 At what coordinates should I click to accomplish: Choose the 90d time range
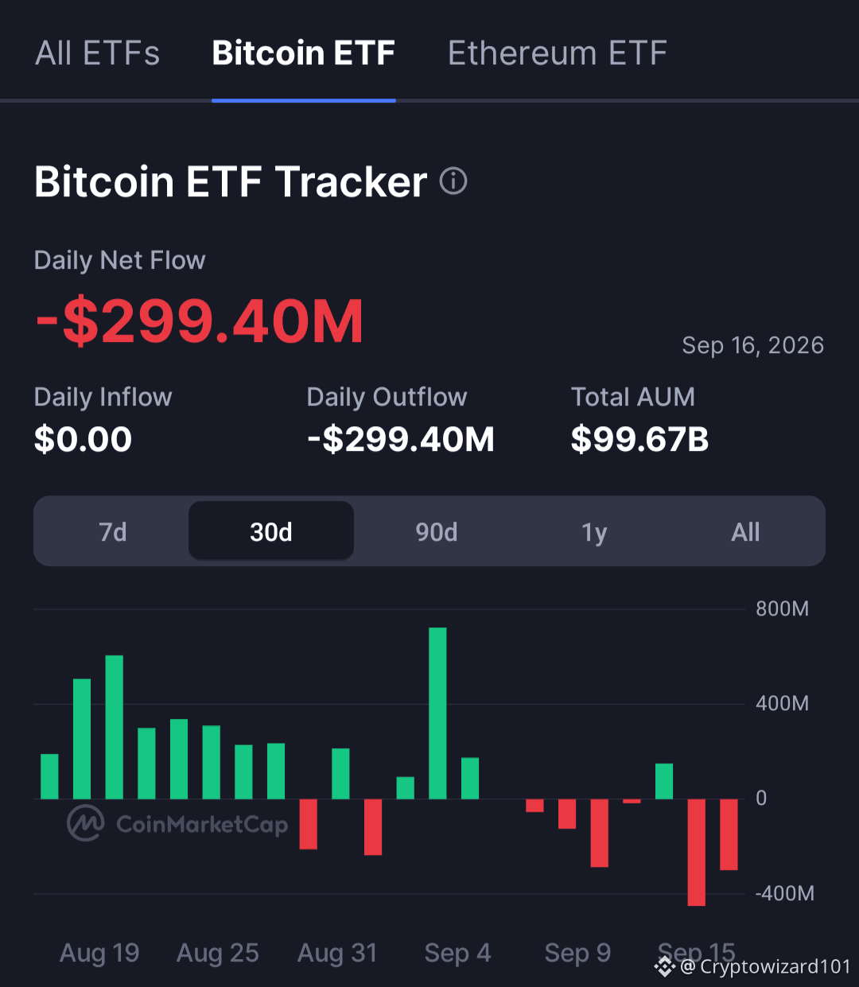coord(437,531)
